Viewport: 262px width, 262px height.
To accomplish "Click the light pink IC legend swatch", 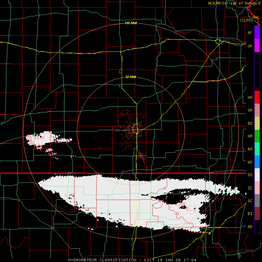I will tap(257, 188).
